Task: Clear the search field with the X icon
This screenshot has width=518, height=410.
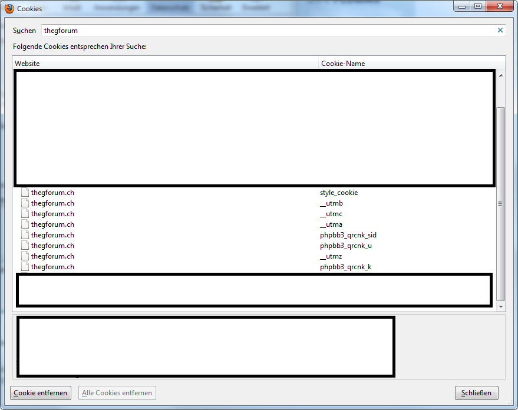Action: (500, 31)
